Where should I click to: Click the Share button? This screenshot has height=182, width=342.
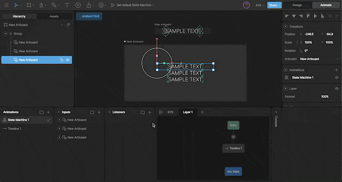[274, 5]
